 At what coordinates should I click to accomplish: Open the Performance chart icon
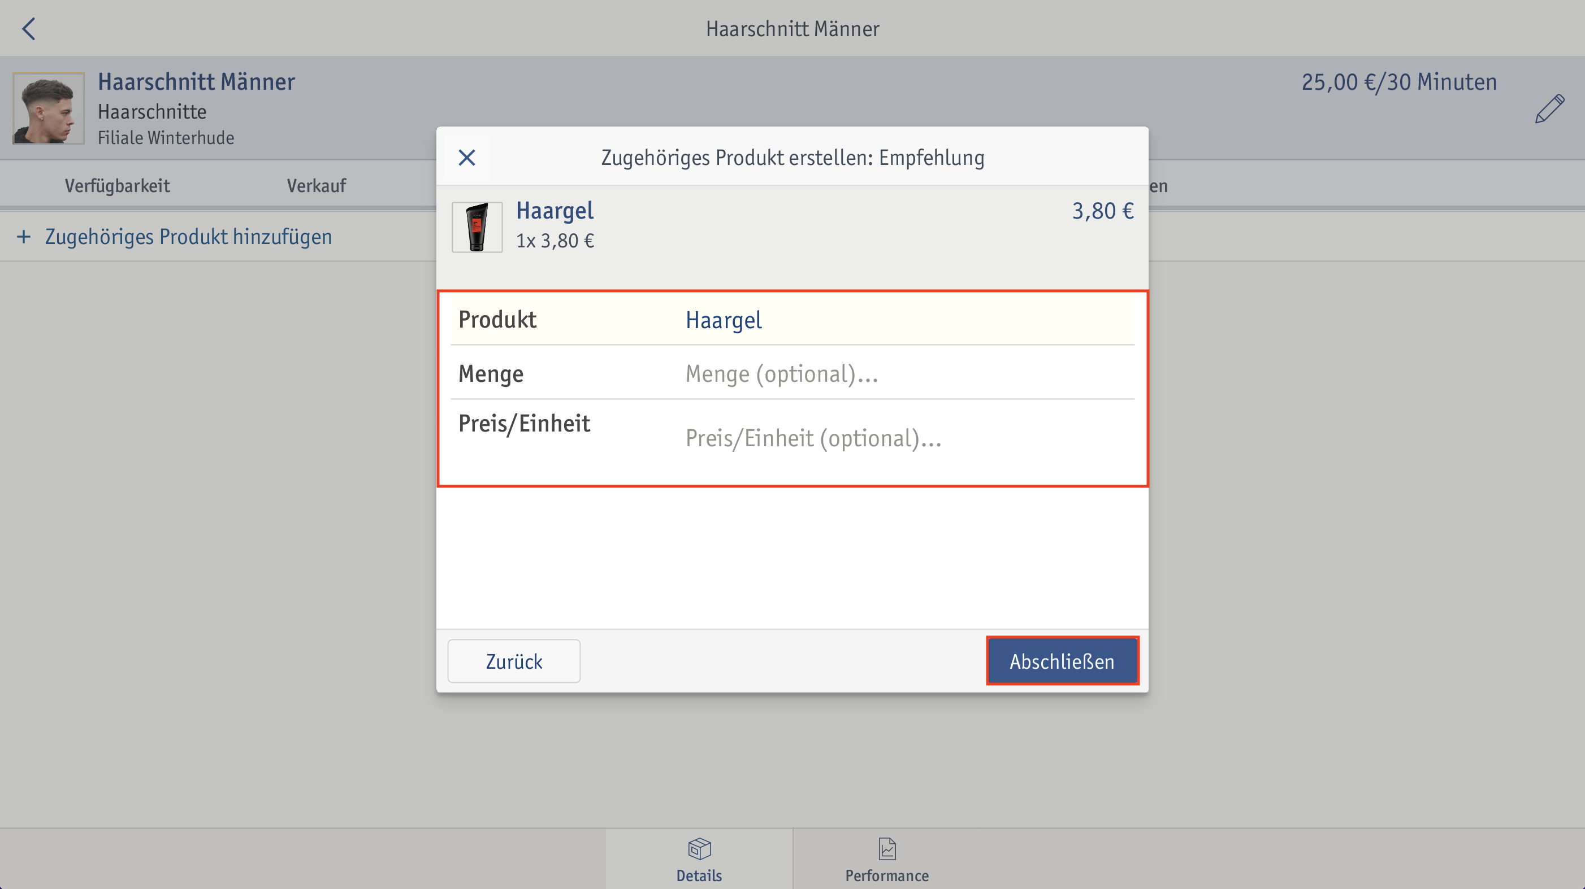click(x=887, y=849)
